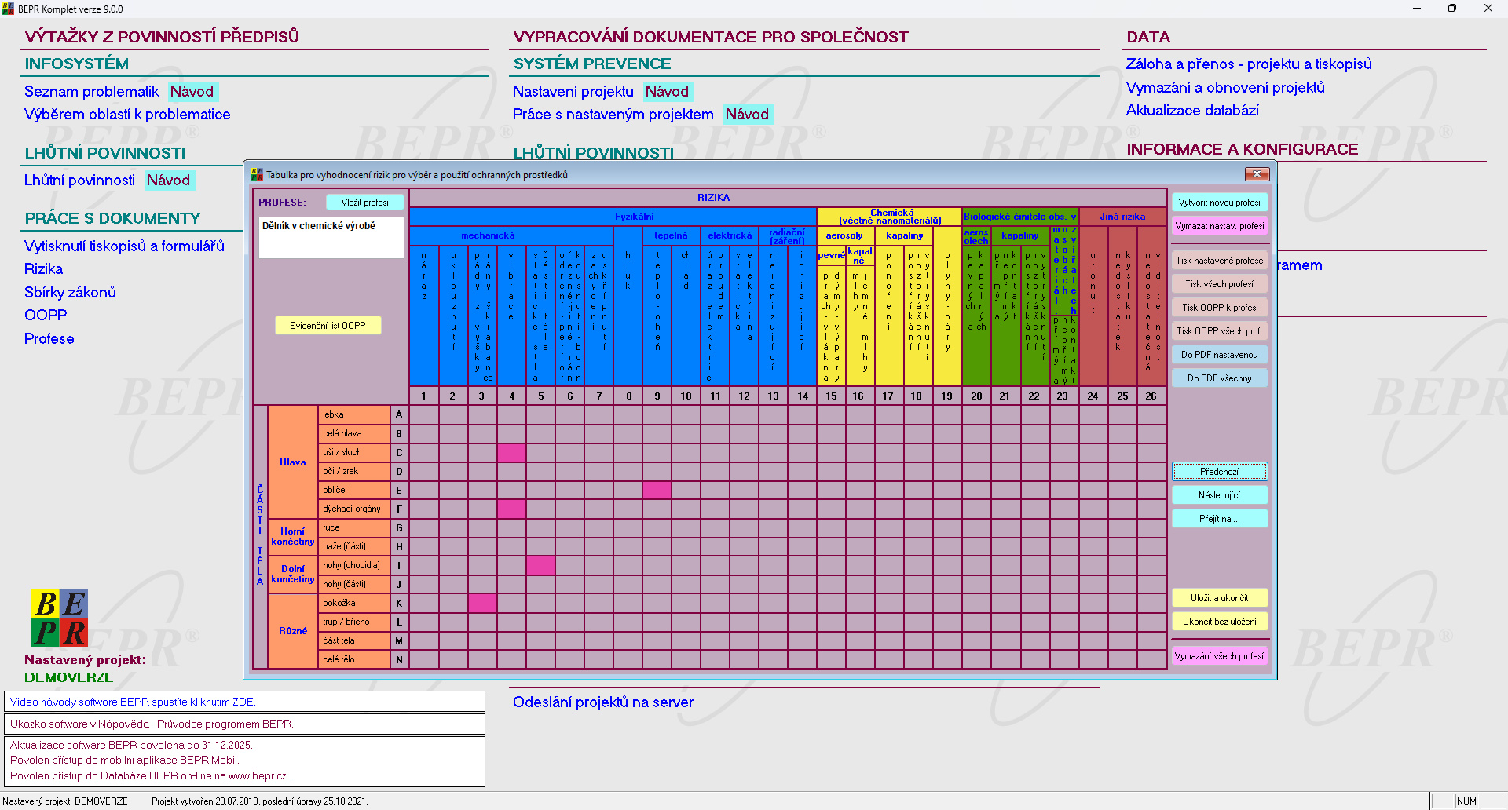This screenshot has height=810, width=1508.
Task: Open Rizika link in left panel
Action: point(43,269)
